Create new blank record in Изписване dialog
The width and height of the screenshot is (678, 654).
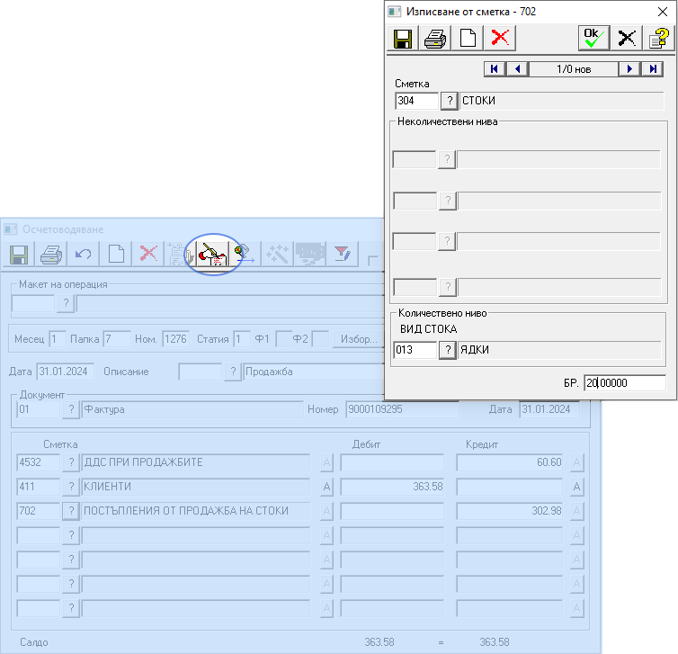point(468,38)
